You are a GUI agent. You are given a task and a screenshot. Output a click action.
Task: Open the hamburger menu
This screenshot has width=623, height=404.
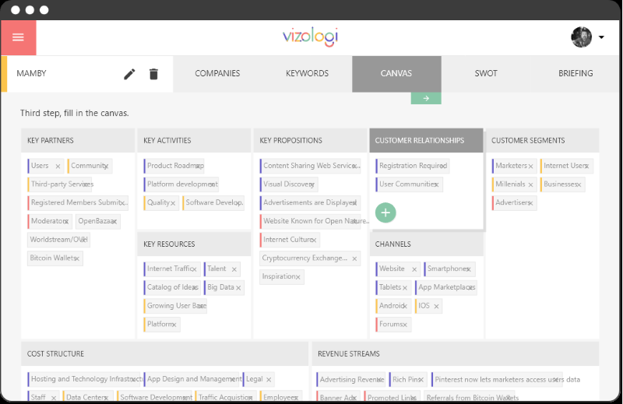point(18,37)
